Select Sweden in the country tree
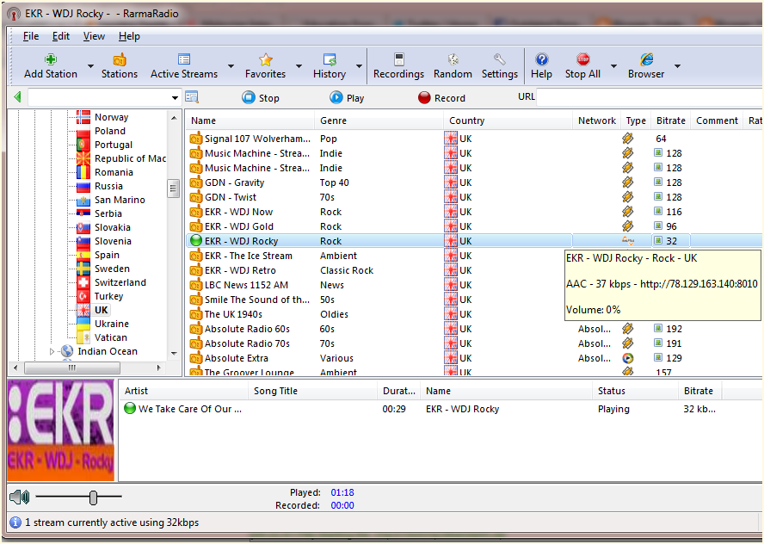764x544 pixels. pyautogui.click(x=112, y=269)
